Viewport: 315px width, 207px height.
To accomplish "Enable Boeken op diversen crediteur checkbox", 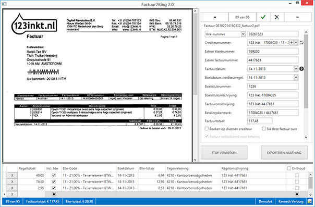I will coord(207,128).
